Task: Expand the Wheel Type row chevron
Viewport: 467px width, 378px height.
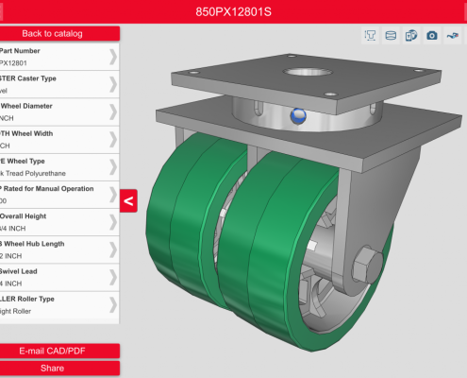Action: click(113, 167)
